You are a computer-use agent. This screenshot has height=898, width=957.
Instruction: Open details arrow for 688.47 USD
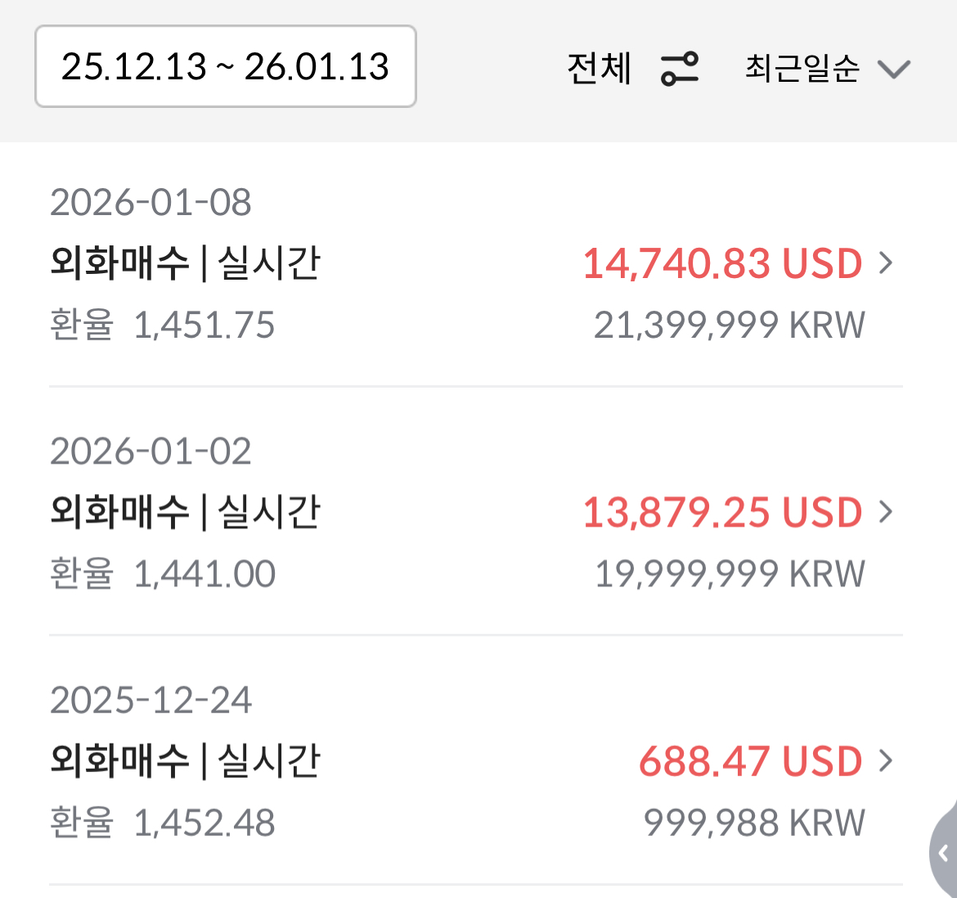(x=886, y=761)
